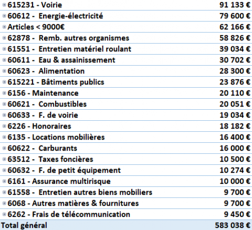Expand the 60623 Alimentation row
This screenshot has height=230, width=252.
coord(4,71)
